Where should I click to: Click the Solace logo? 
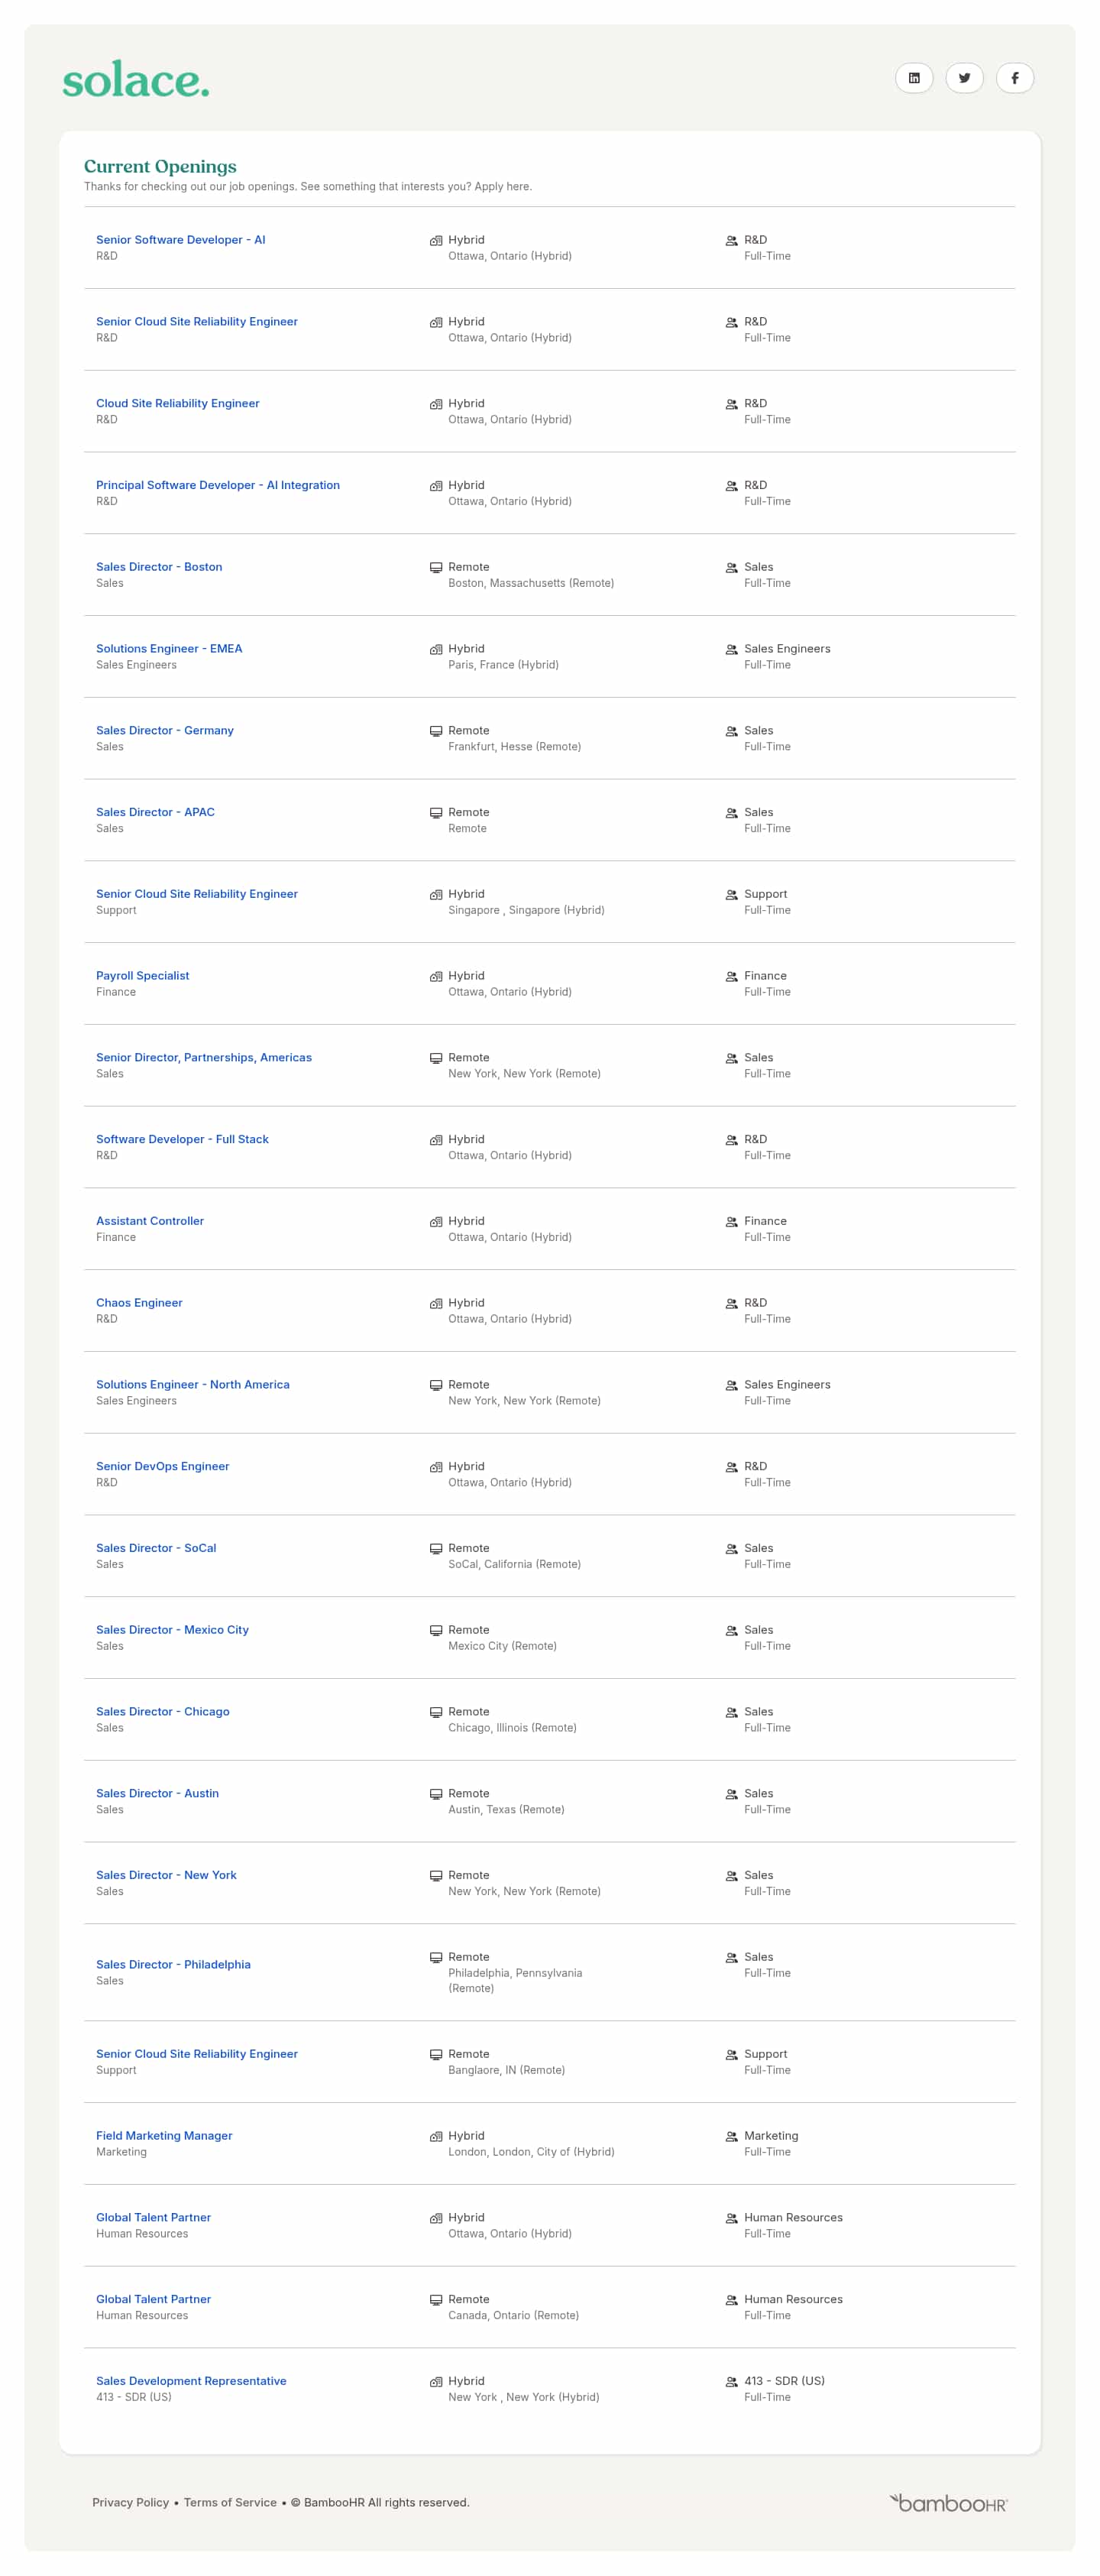(136, 80)
